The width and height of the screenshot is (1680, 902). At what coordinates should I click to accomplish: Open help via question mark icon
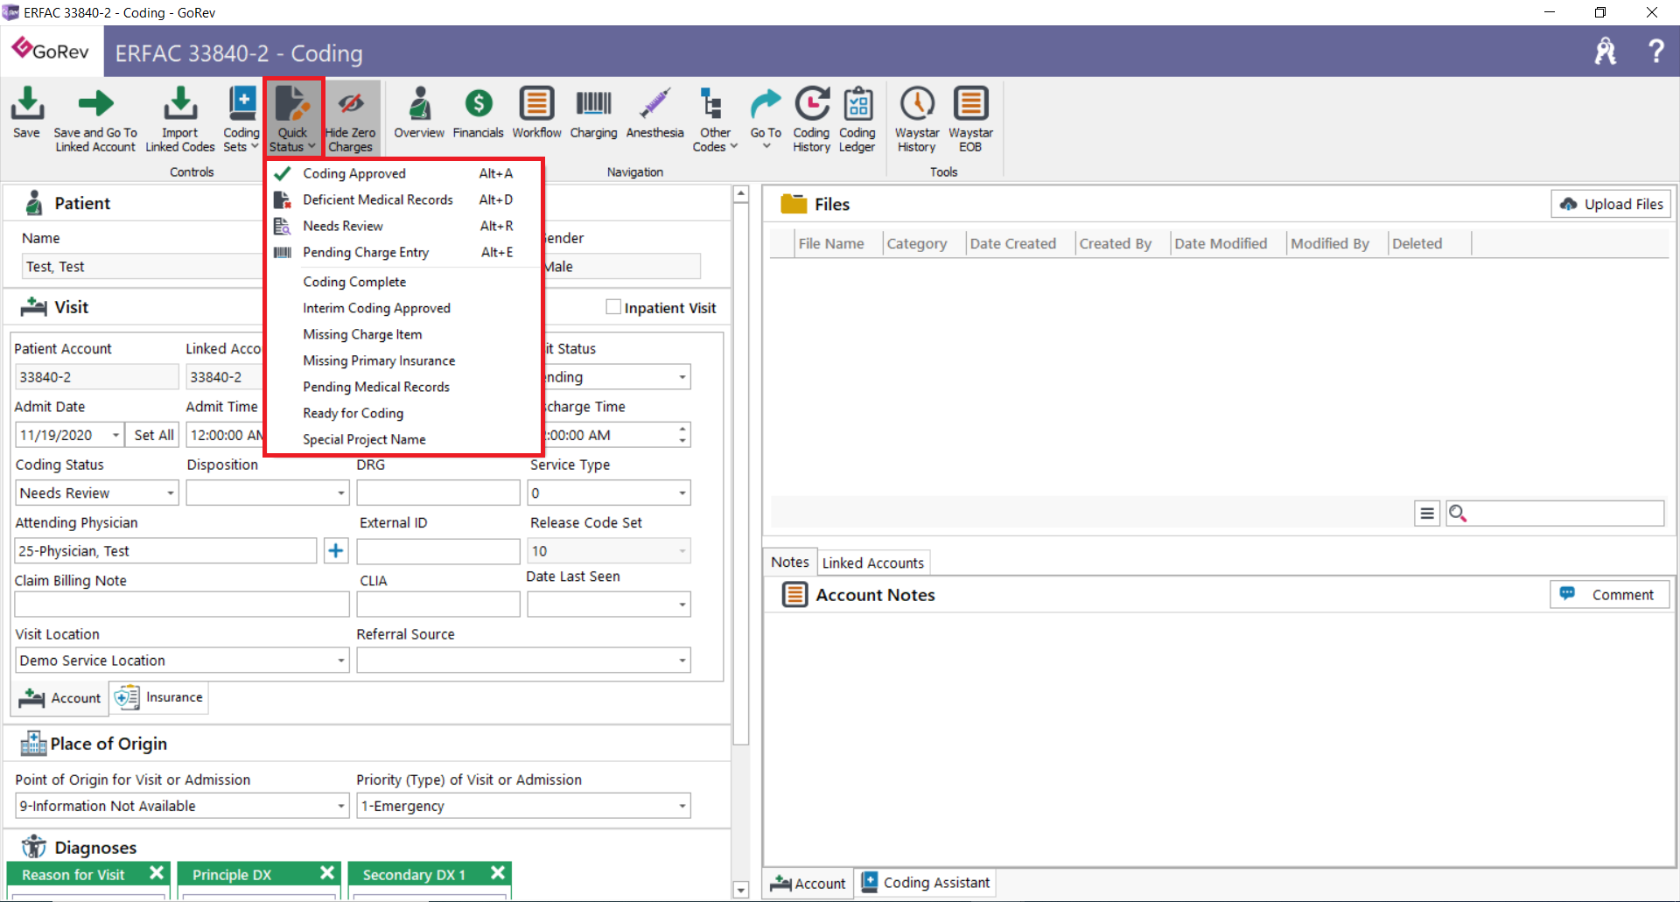click(1655, 52)
